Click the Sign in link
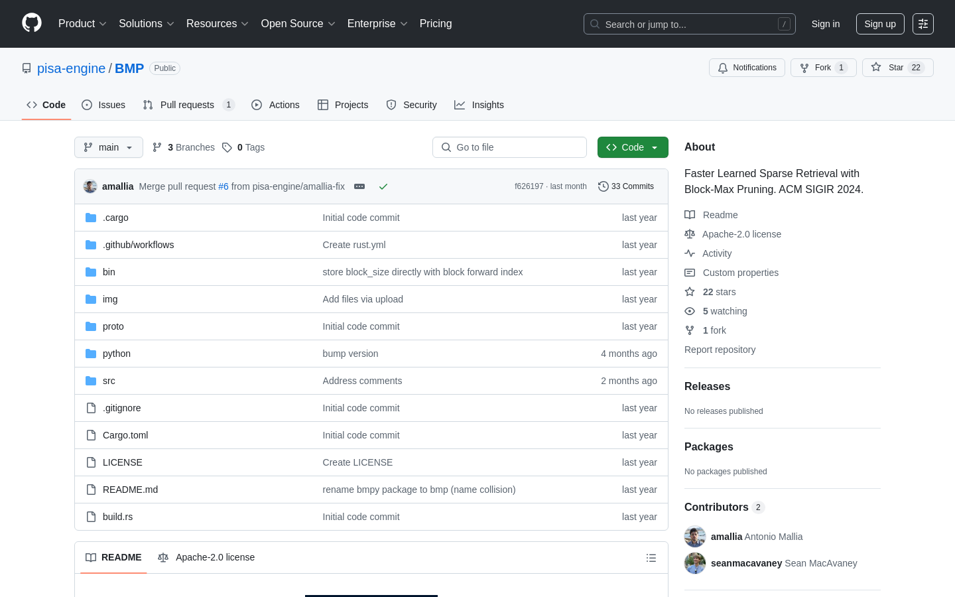Screen dimensions: 955x597 [x=826, y=24]
